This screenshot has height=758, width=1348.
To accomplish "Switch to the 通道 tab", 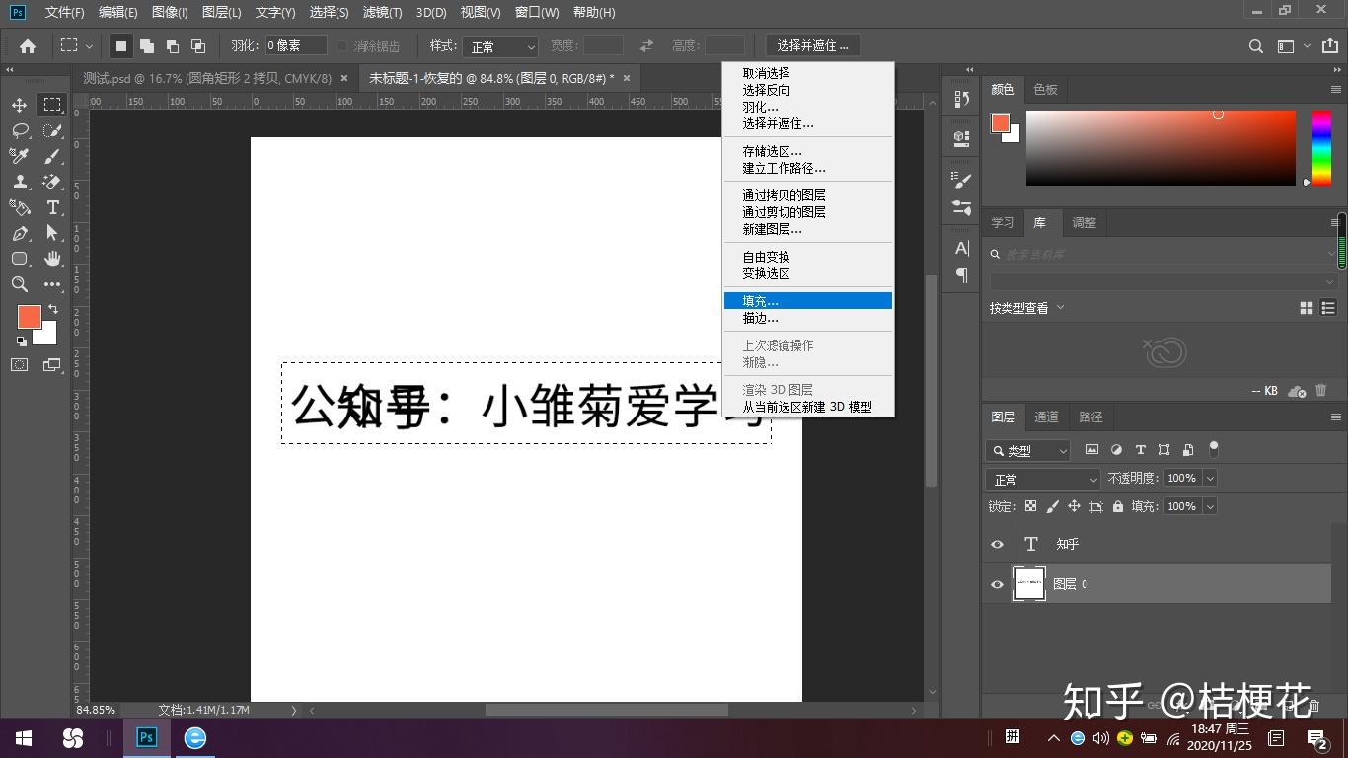I will coord(1046,417).
